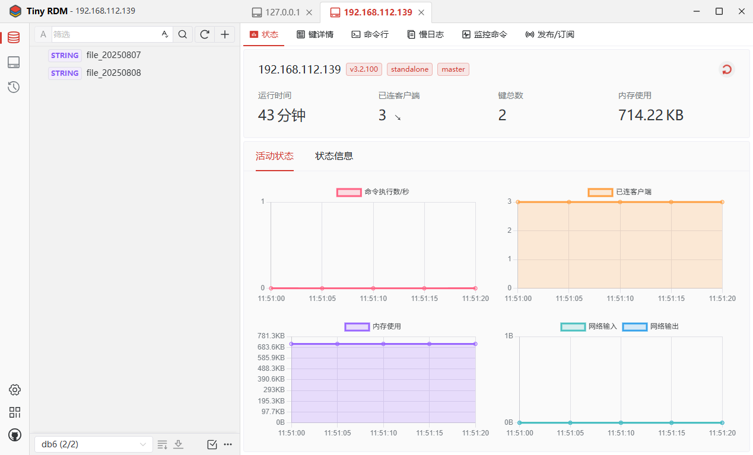Click the 运行时间 label
Image resolution: width=753 pixels, height=455 pixels.
[x=275, y=95]
